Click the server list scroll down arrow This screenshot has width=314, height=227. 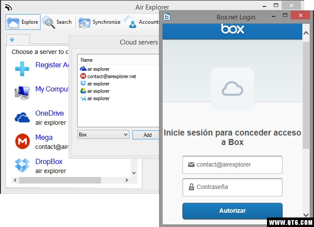134,173
